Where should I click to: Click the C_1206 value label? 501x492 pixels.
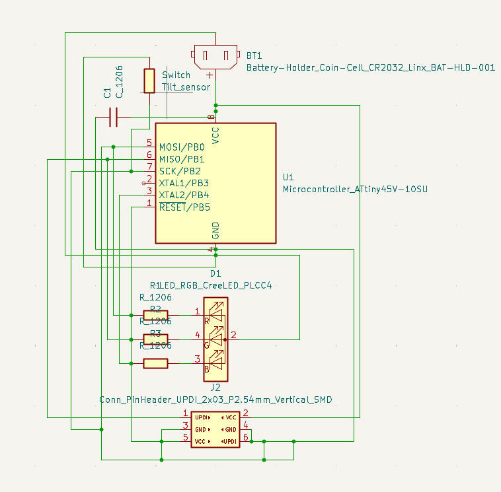coord(119,82)
